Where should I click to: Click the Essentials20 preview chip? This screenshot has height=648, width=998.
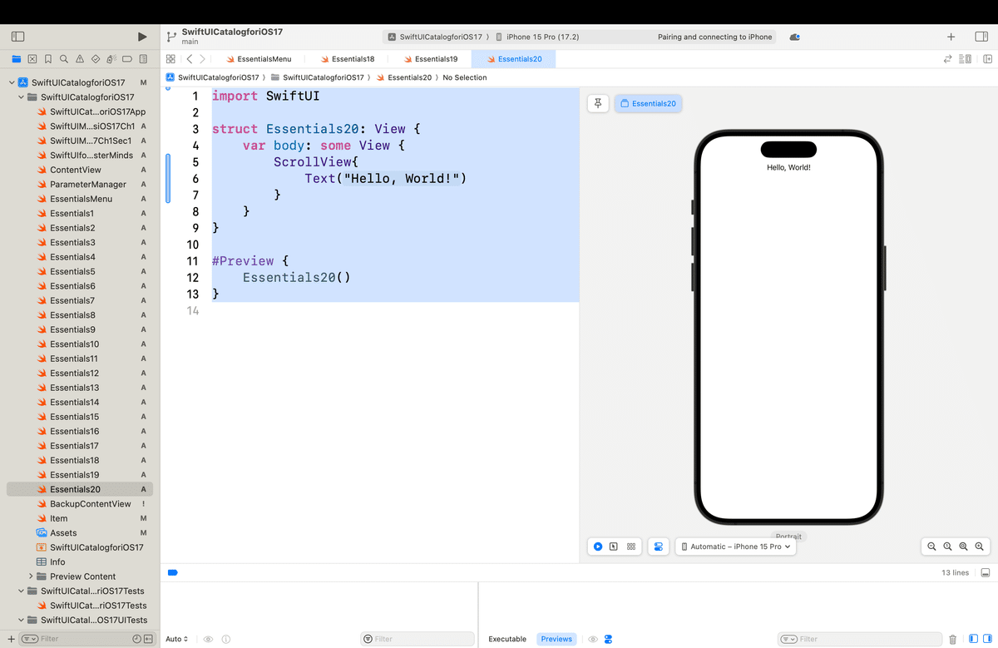point(648,103)
